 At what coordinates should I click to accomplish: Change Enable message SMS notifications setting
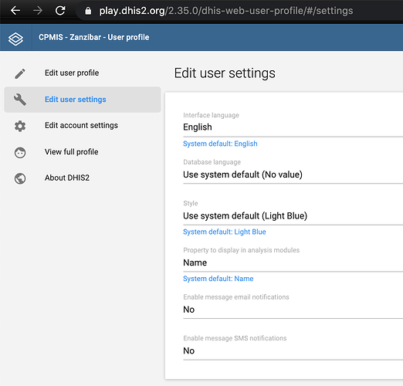point(293,350)
